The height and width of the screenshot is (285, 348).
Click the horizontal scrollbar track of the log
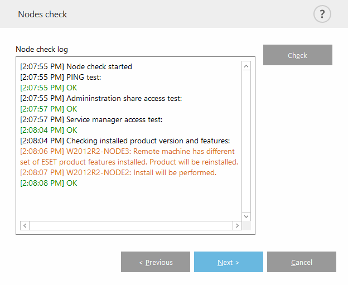130,225
